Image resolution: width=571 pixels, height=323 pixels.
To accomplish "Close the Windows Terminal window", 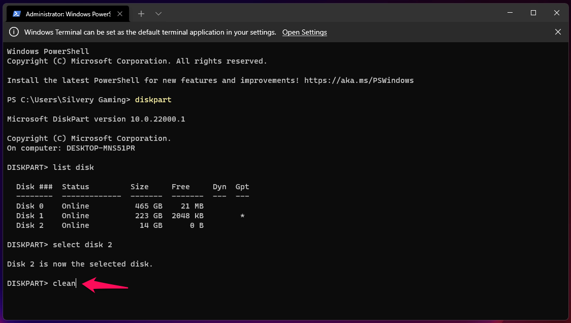I will tap(557, 13).
